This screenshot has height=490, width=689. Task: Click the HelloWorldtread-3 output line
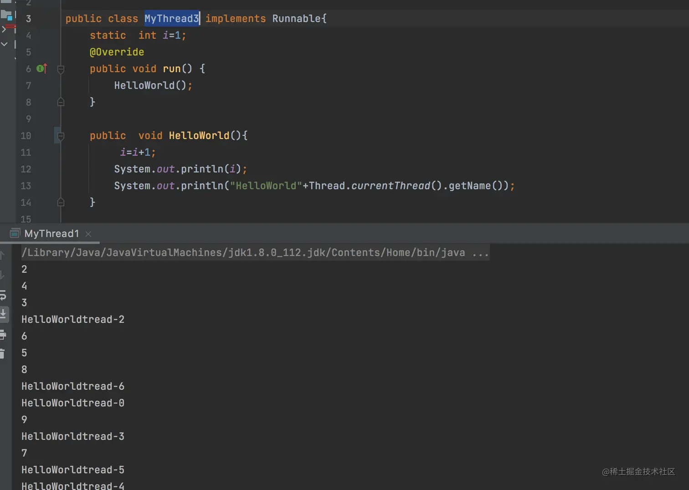pyautogui.click(x=73, y=437)
